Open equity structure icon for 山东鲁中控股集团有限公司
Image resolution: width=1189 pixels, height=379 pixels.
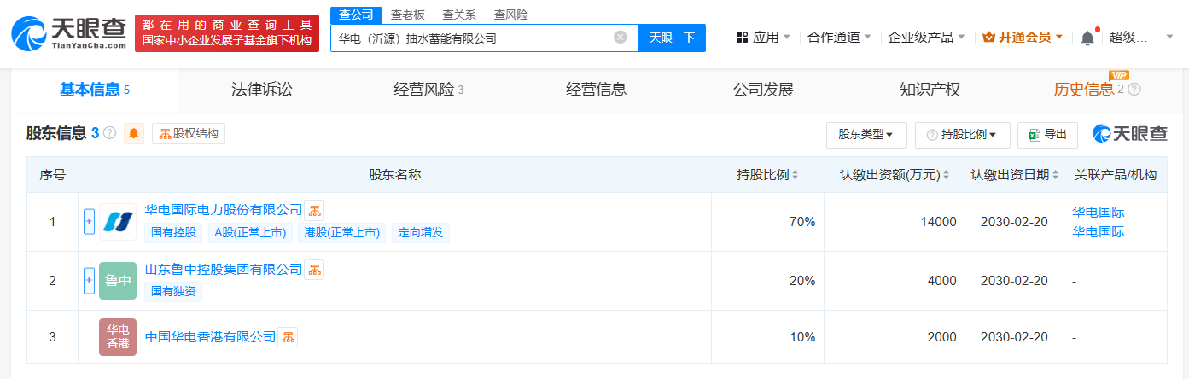pos(315,270)
